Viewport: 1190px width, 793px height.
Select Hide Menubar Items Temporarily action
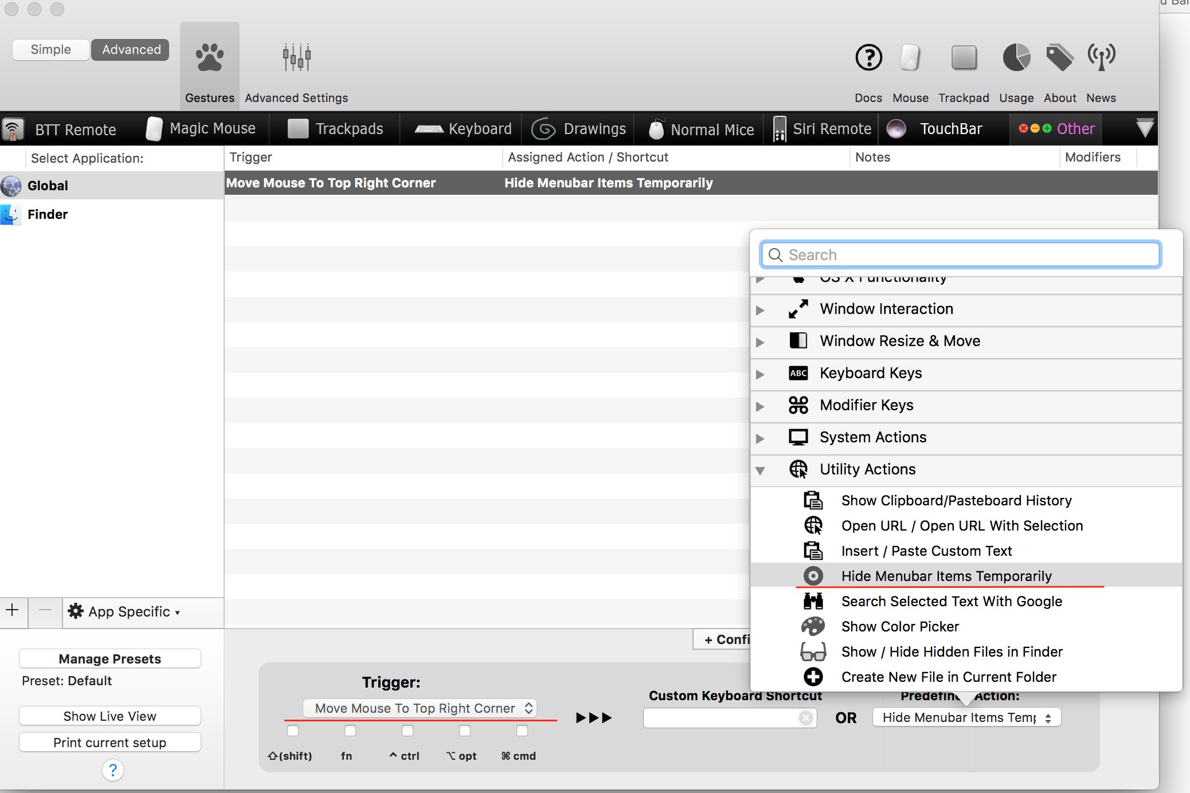tap(946, 575)
